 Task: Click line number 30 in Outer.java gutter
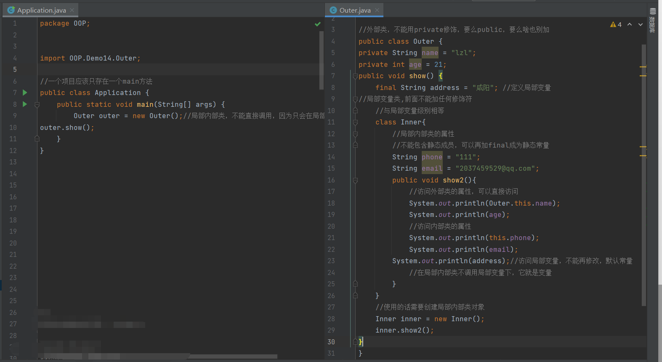331,342
